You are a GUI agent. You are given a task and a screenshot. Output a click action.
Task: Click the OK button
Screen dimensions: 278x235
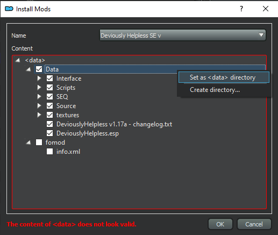(220, 224)
